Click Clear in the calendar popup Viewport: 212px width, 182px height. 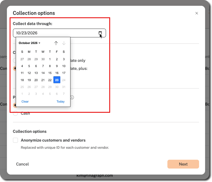pyautogui.click(x=25, y=101)
